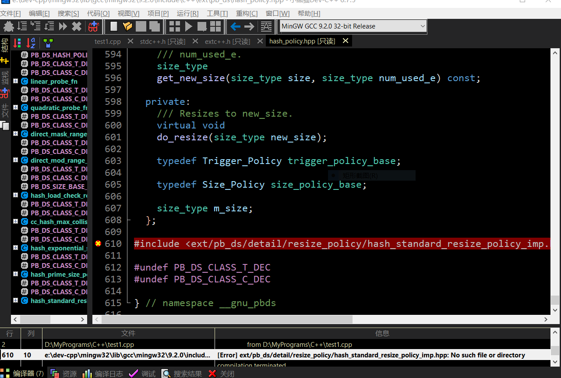Compile using the four-squares icon left of Run

click(x=175, y=26)
